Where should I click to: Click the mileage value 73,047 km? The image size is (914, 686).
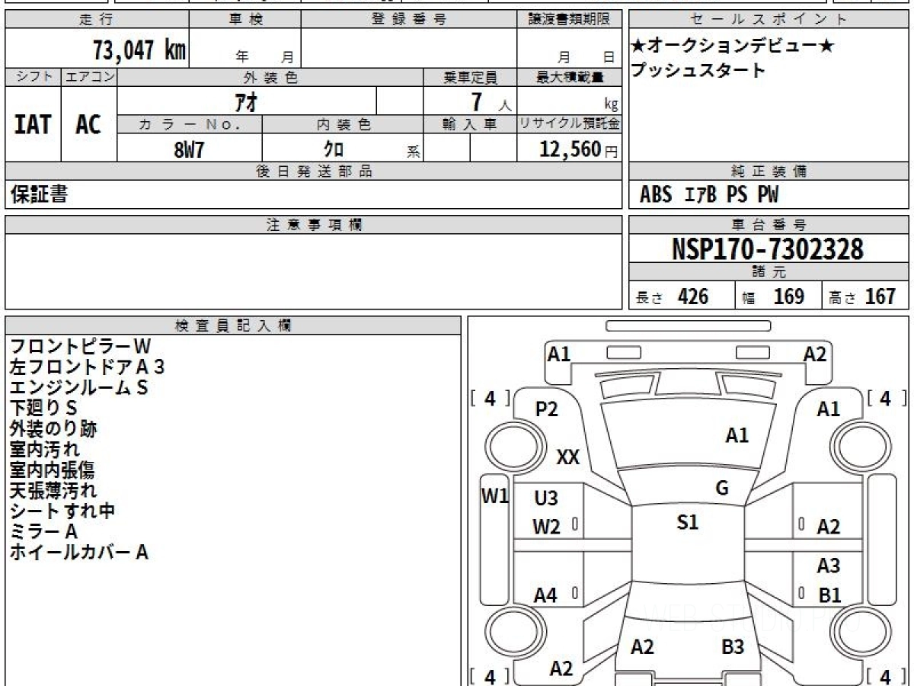pos(139,50)
